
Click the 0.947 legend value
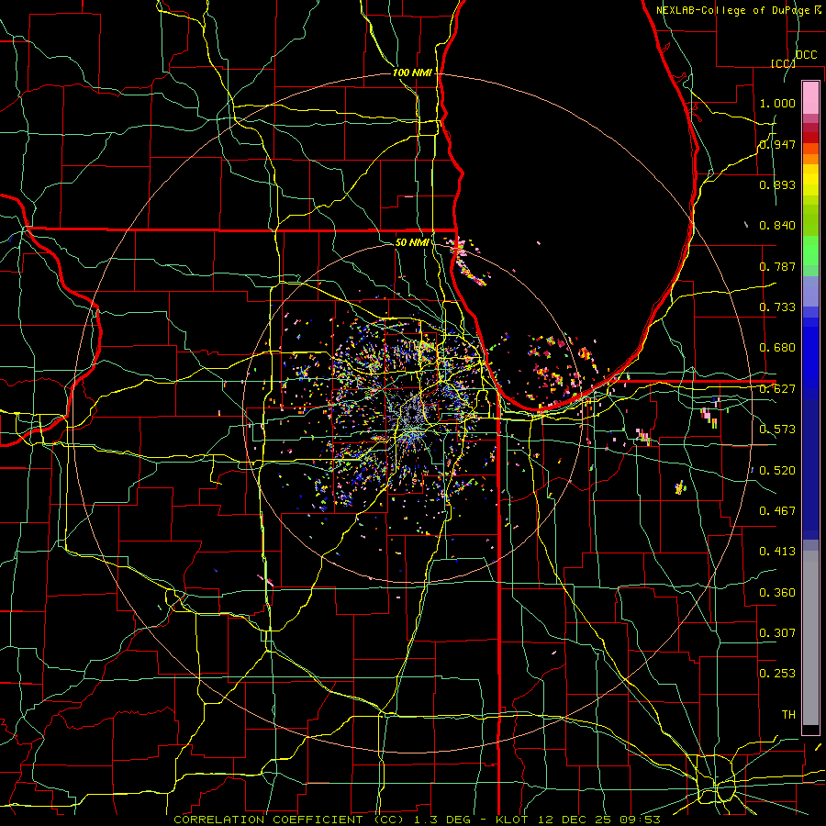tap(777, 144)
